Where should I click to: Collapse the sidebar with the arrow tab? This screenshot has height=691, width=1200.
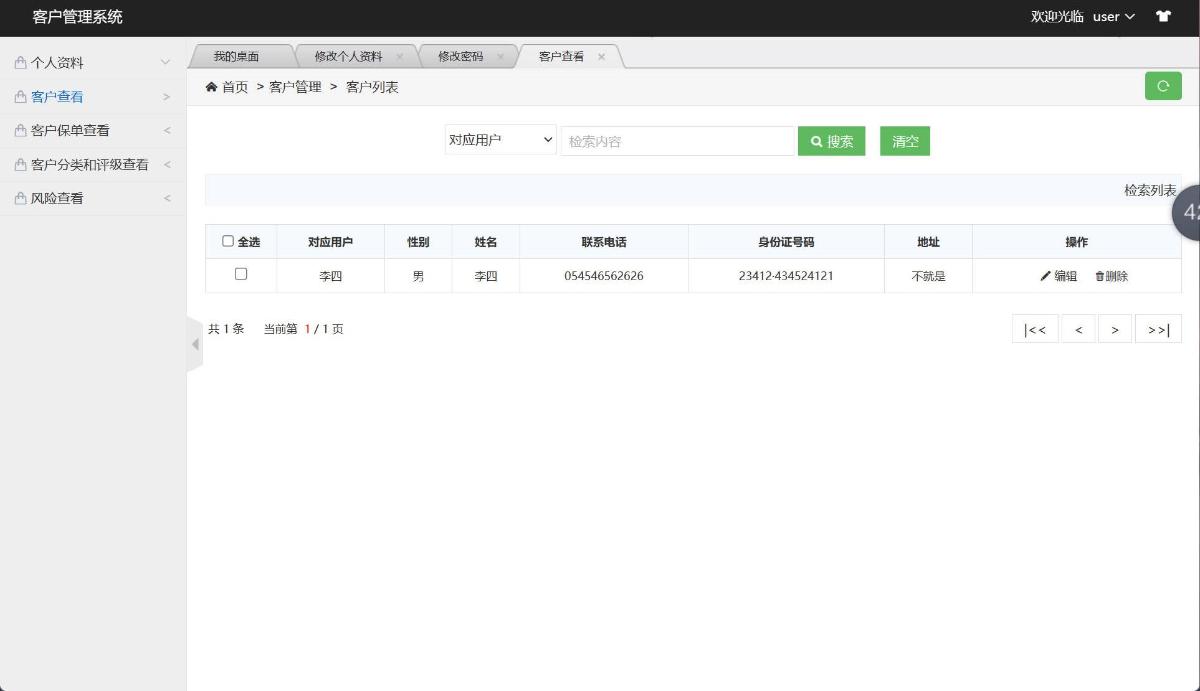tap(194, 344)
